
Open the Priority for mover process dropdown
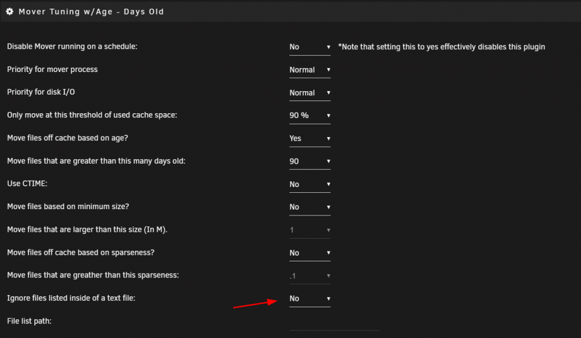click(310, 70)
